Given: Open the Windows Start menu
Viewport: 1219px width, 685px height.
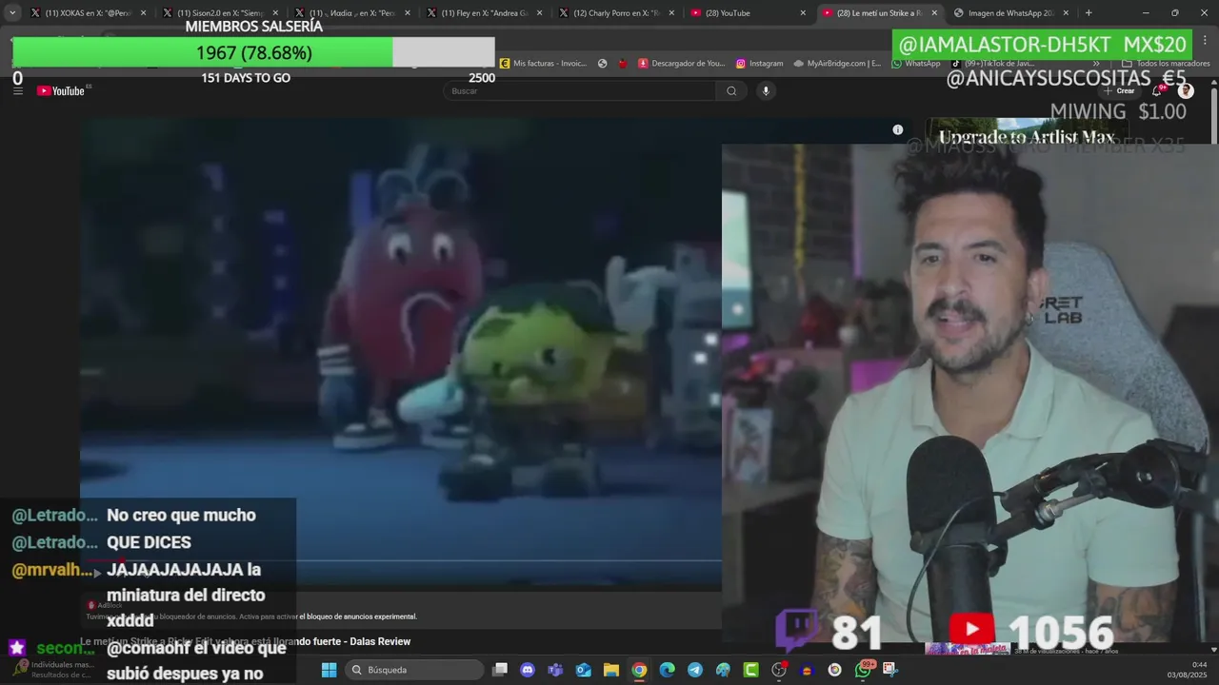Looking at the screenshot, I should tap(329, 670).
